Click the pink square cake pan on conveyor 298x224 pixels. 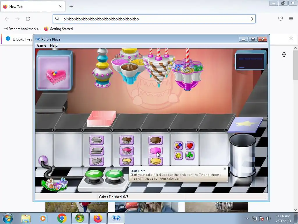pyautogui.click(x=102, y=118)
